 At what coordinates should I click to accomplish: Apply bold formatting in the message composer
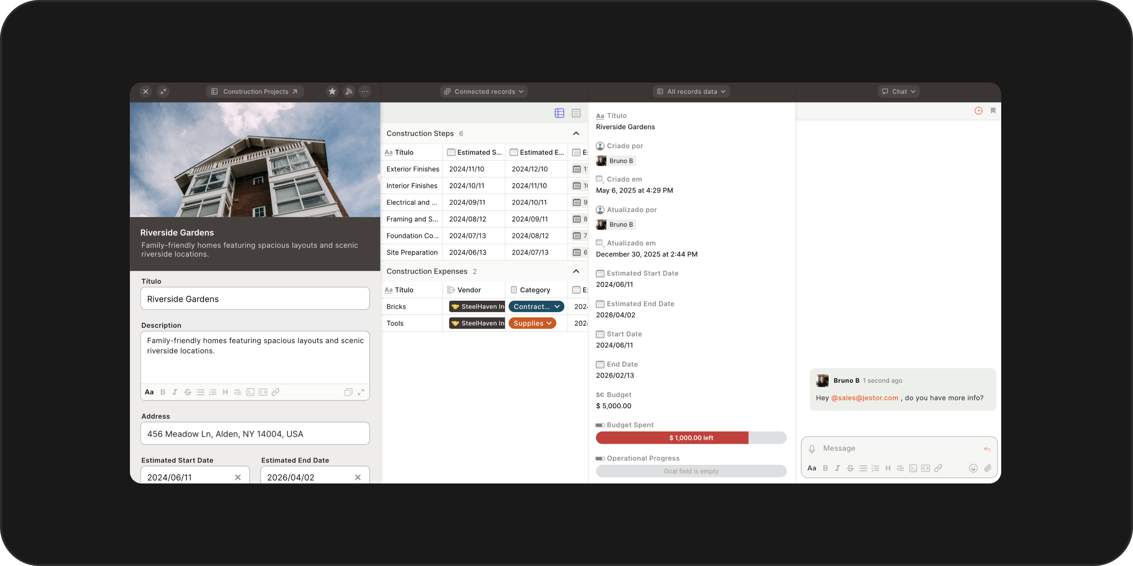825,468
